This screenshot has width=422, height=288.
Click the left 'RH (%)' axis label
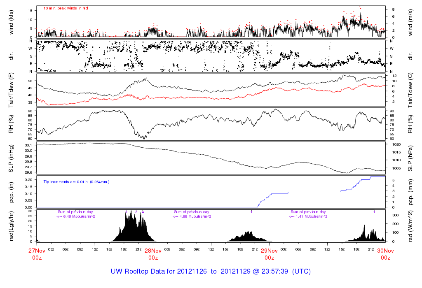11,124
